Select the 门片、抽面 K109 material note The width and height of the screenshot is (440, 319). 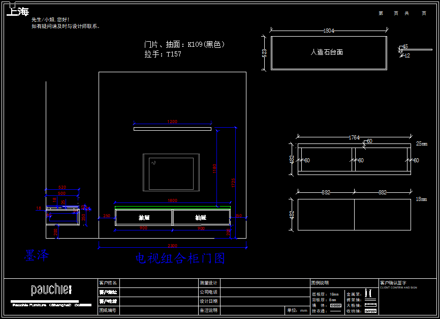pos(184,45)
